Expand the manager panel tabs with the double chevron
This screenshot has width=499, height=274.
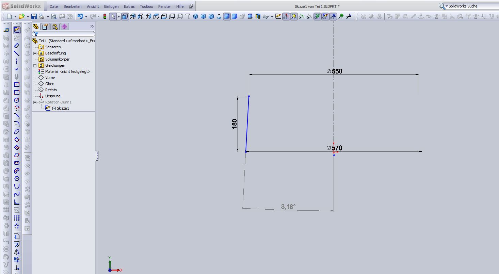click(x=92, y=27)
